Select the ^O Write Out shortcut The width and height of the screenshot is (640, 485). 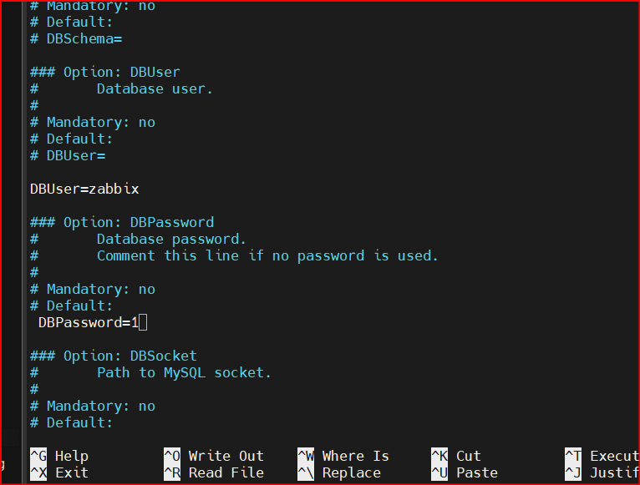[214, 456]
